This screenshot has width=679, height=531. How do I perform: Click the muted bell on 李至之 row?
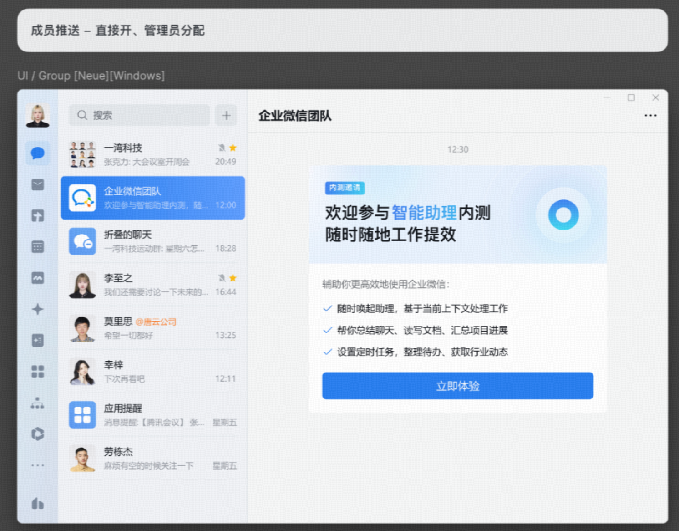[x=222, y=278]
